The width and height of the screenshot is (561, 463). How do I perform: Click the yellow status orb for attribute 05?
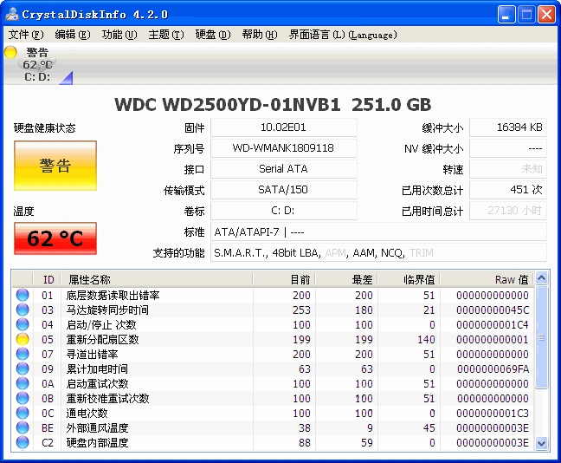[23, 340]
